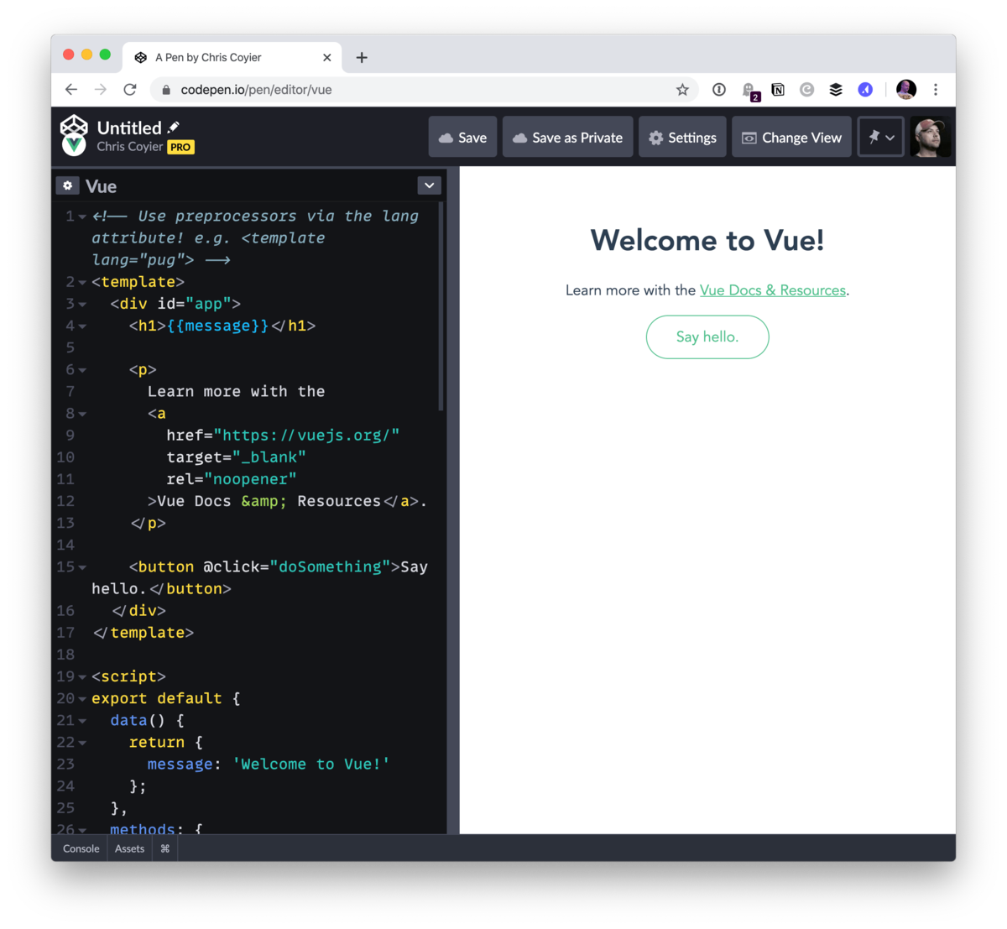Click the command key icon beside Assets
The image size is (1007, 929).
[164, 848]
